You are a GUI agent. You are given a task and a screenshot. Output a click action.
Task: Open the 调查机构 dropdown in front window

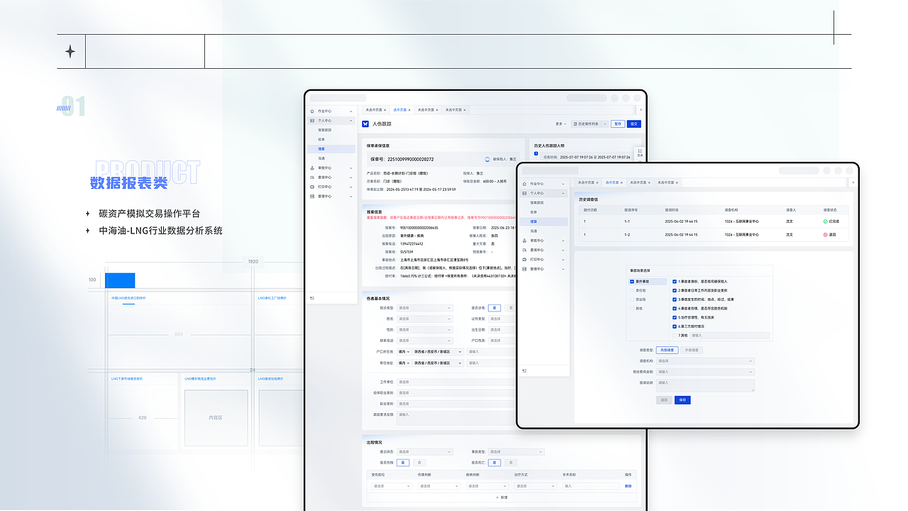click(705, 361)
